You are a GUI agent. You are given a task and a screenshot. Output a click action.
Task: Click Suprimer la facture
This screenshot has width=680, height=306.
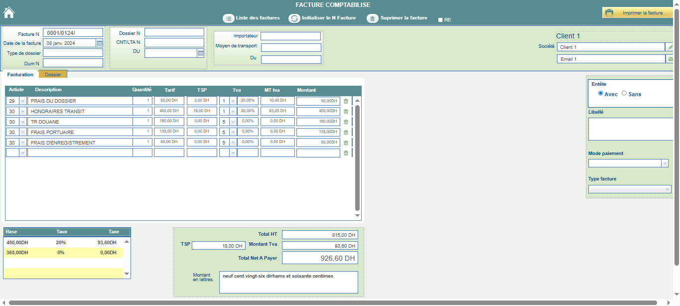click(397, 18)
